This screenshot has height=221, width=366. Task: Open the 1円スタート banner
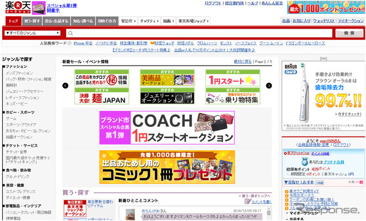(233, 78)
